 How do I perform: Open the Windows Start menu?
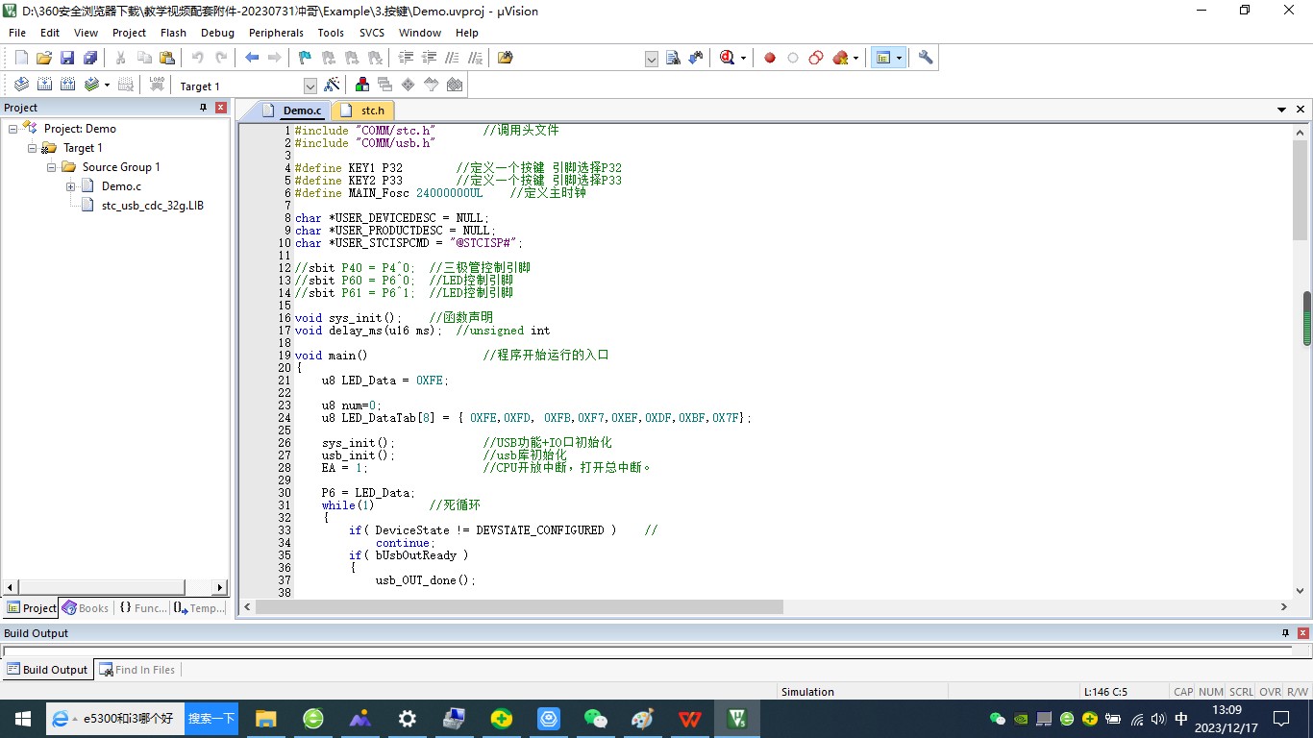tap(22, 719)
